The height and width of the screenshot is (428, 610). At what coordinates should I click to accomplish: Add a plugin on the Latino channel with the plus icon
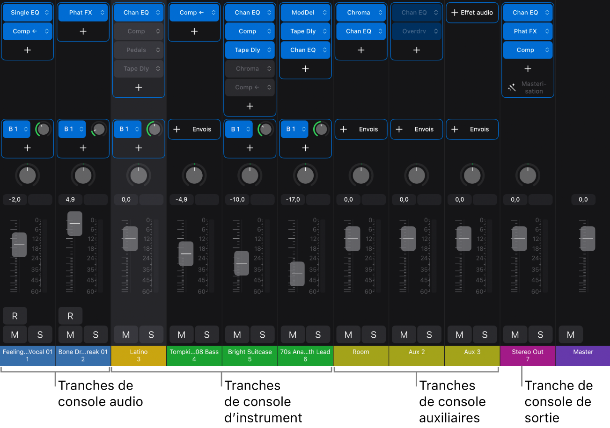point(139,87)
